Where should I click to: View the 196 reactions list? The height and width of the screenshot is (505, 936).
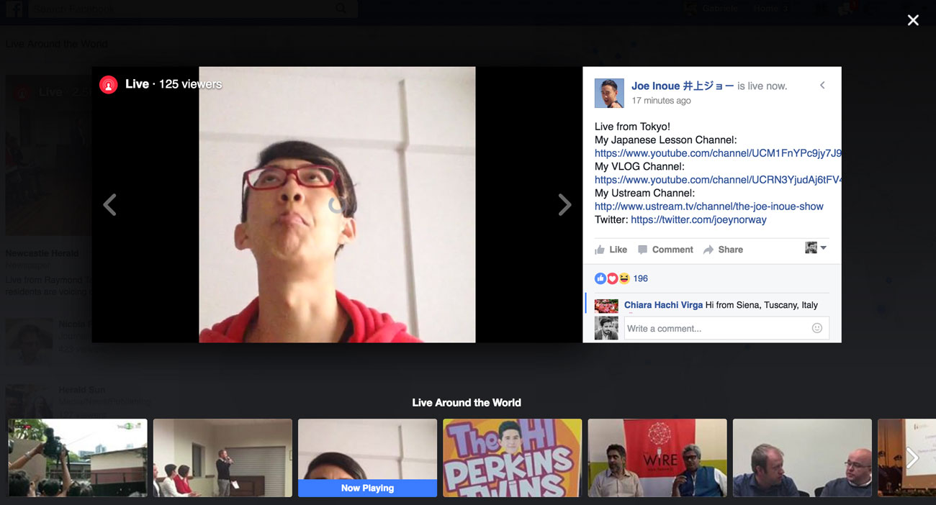tap(640, 278)
